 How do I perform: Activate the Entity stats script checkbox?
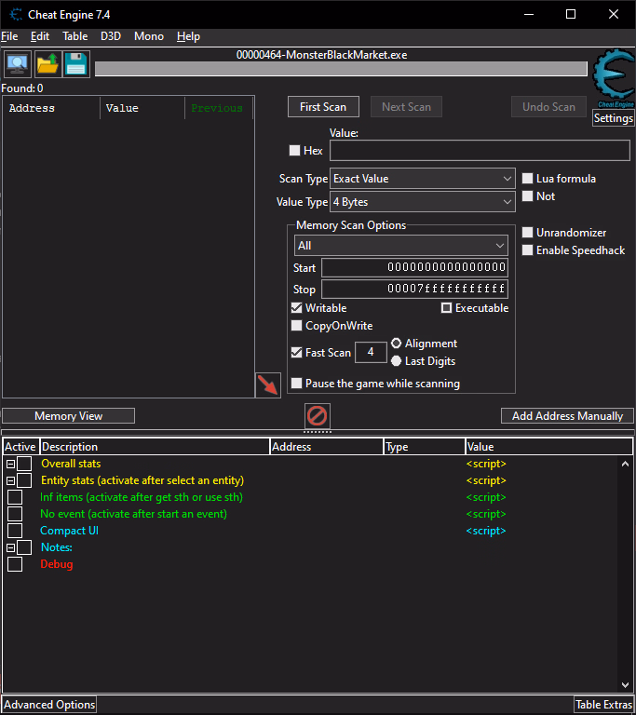24,480
